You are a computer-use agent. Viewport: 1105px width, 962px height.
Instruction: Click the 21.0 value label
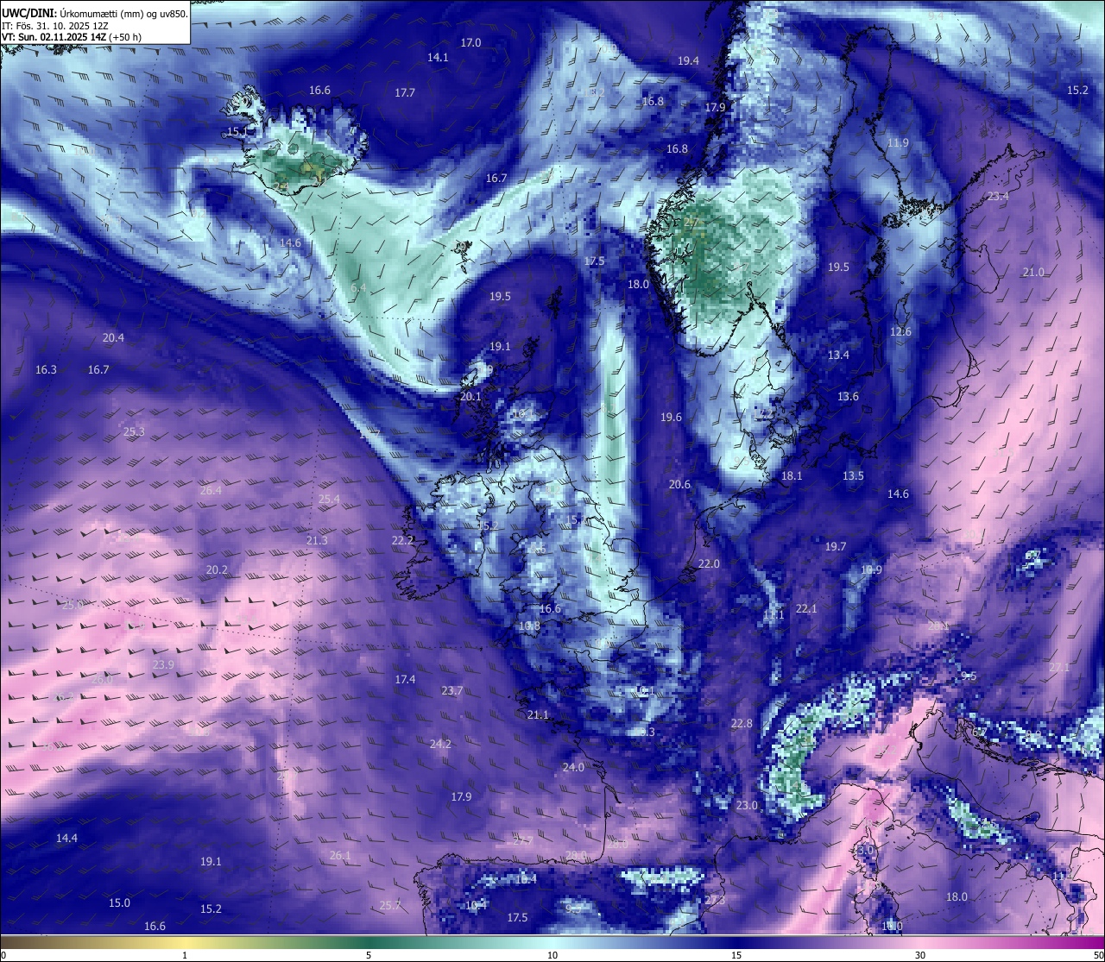pyautogui.click(x=1033, y=272)
